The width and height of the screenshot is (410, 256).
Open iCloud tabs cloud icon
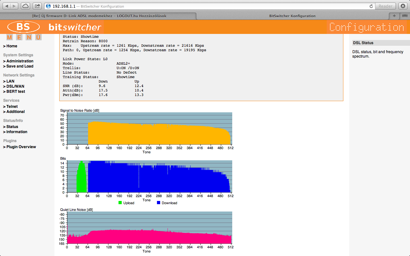25,6
